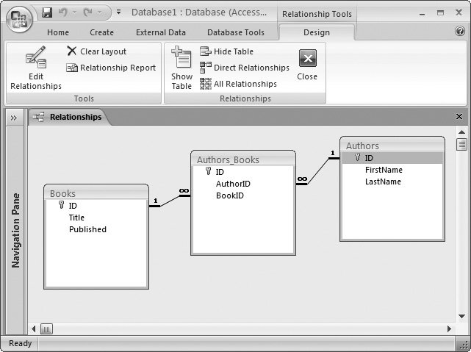Generate a Relationship Report
471x352 pixels.
pos(111,68)
